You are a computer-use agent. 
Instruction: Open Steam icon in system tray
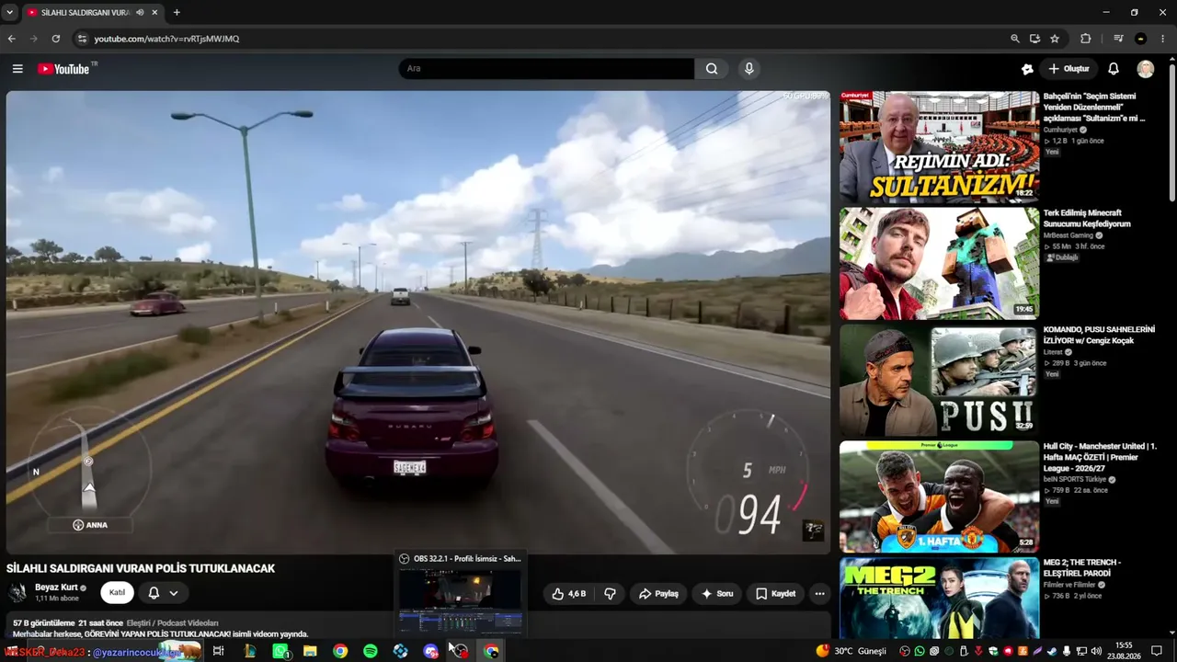pyautogui.click(x=1052, y=651)
